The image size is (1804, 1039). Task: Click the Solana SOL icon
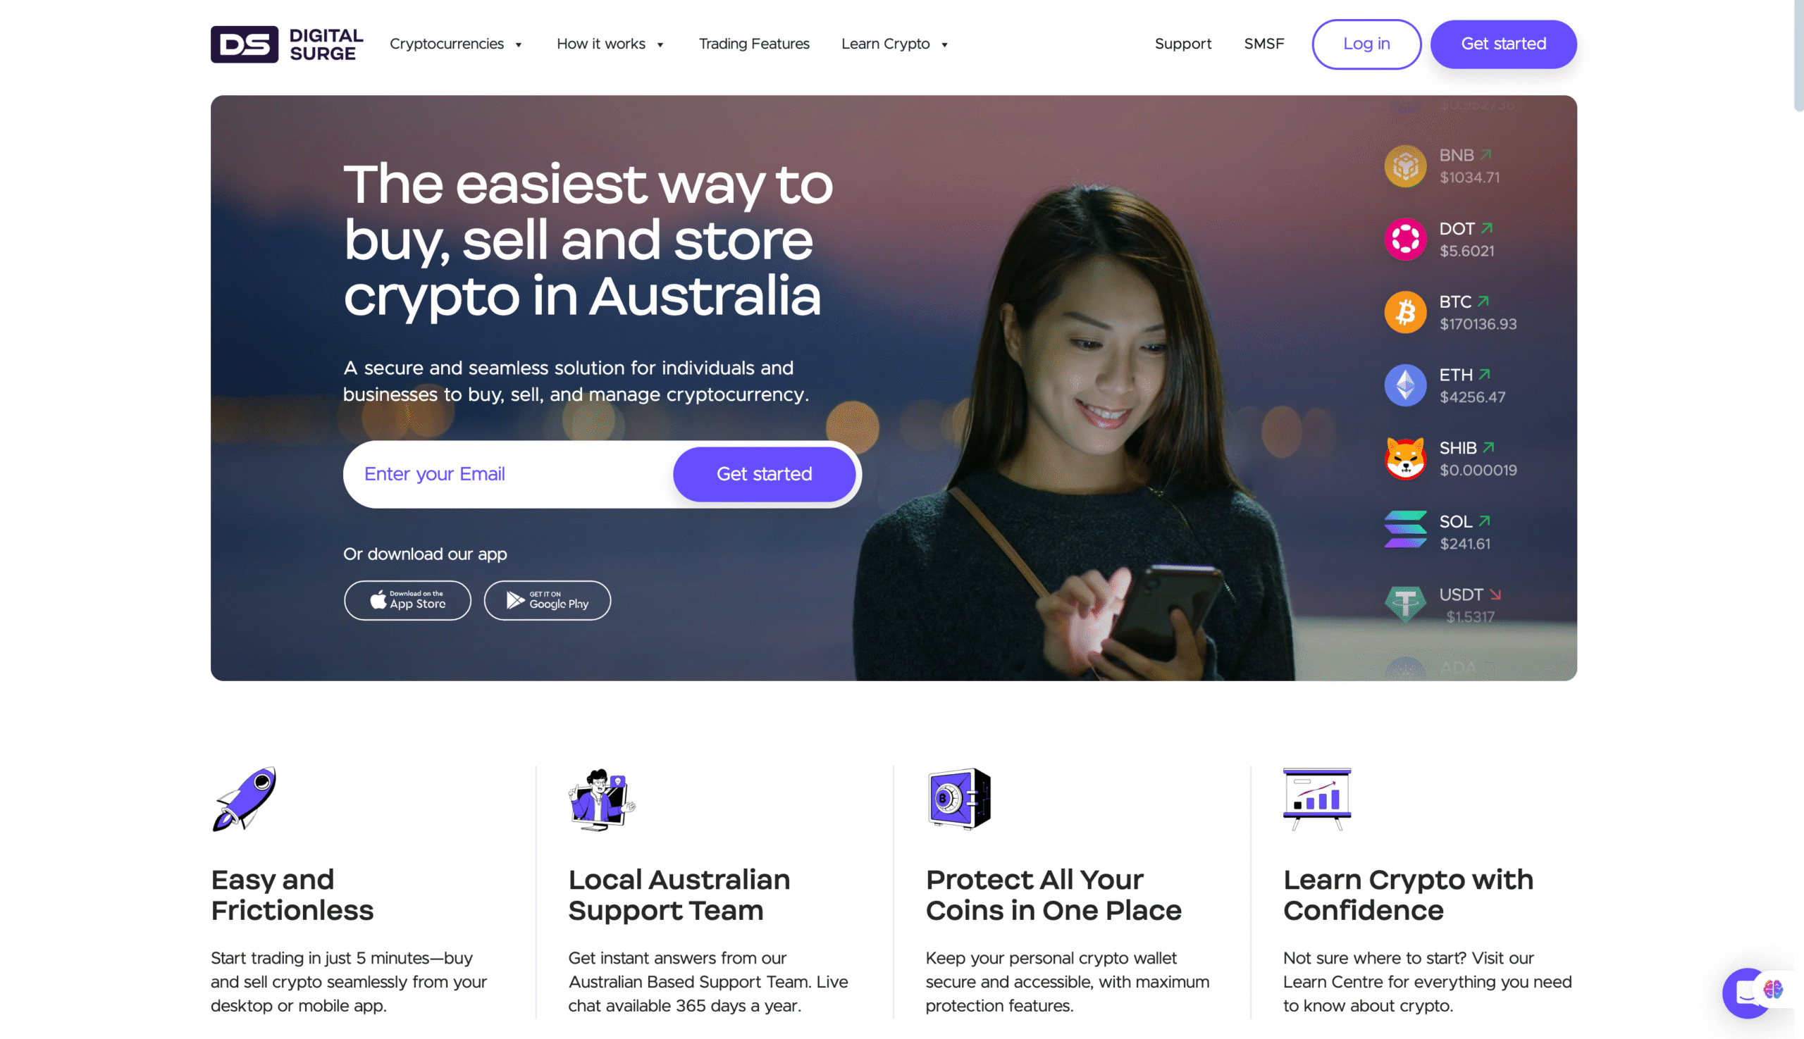(x=1404, y=530)
